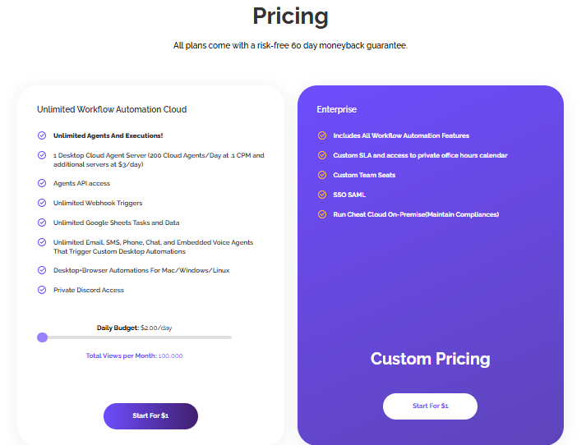The width and height of the screenshot is (586, 445).
Task: Click the middle of the Daily Budget slider track
Action: (x=135, y=337)
